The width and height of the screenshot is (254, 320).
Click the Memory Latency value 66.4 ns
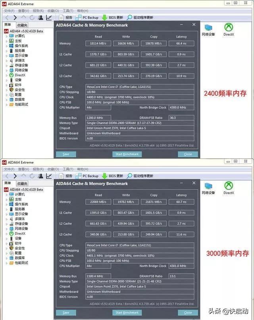pos(181,44)
